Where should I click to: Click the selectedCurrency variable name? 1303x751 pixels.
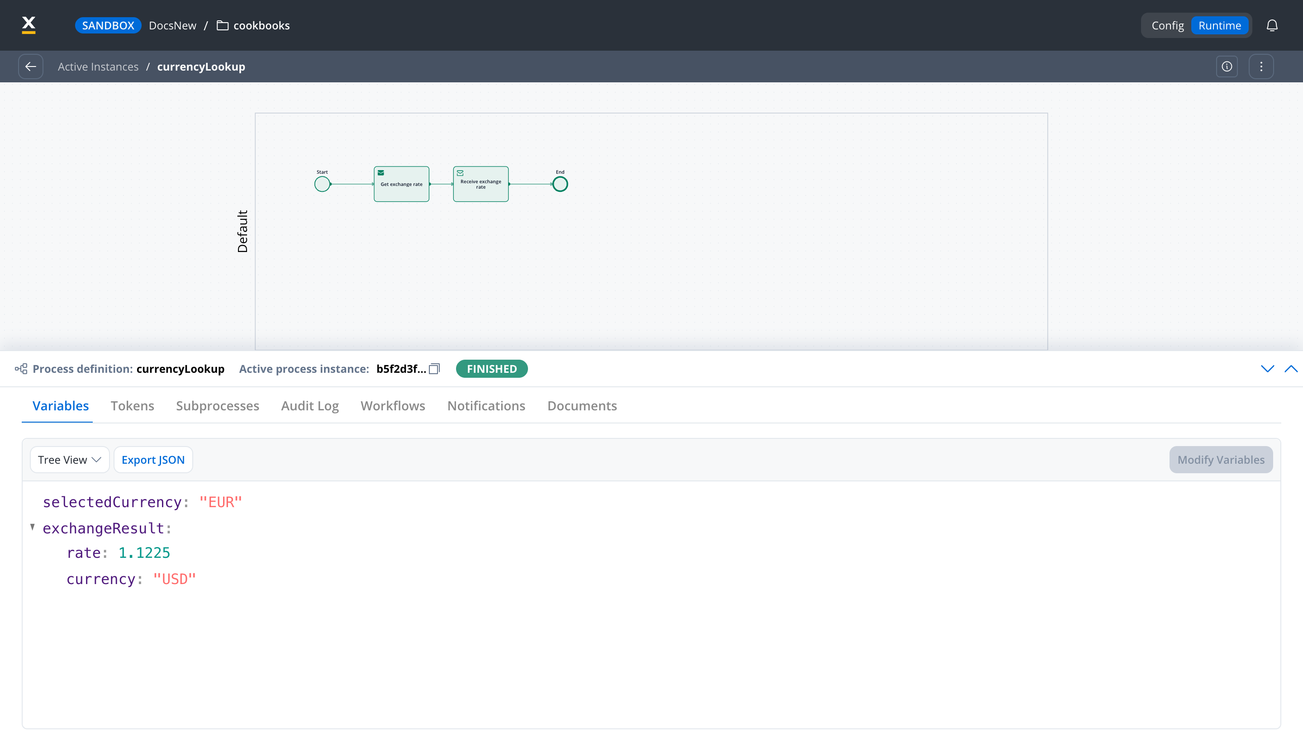(112, 502)
